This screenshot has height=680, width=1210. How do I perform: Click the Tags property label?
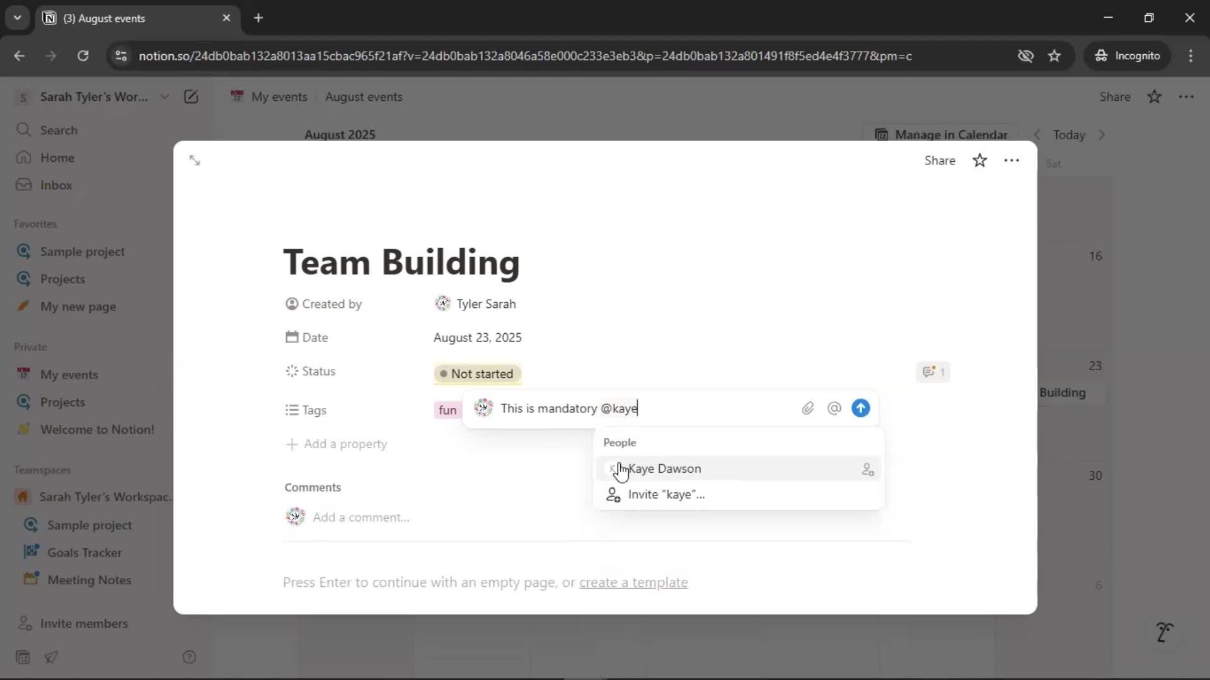(306, 410)
